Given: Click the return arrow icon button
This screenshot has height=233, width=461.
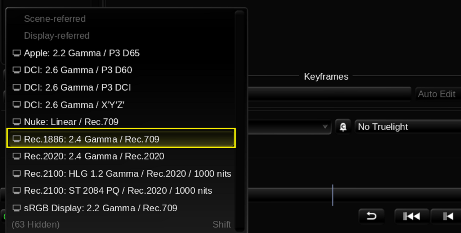Looking at the screenshot, I should [371, 216].
